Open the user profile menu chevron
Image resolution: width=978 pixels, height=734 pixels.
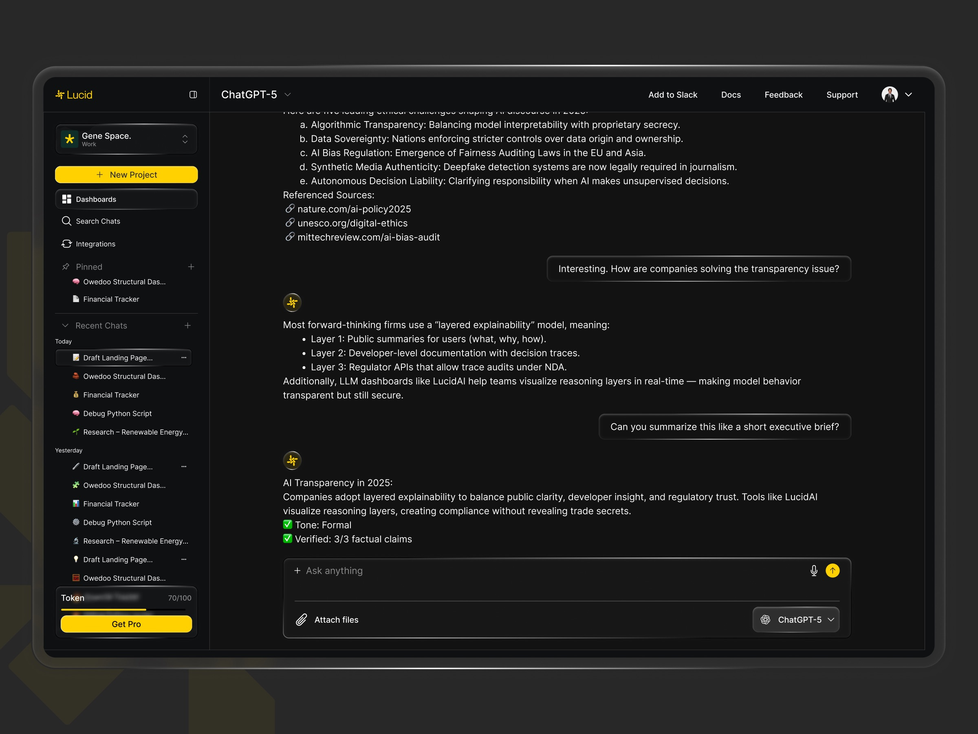click(909, 95)
